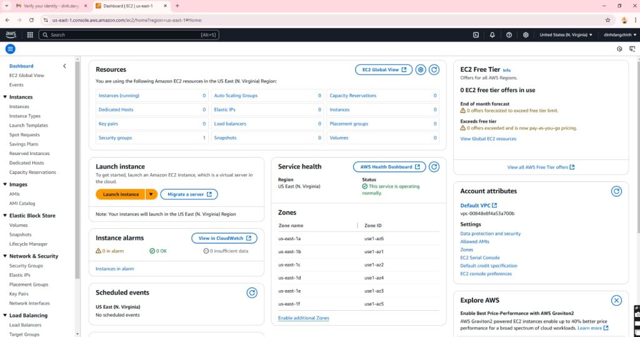Open EC2 Global View in the sidebar
The height and width of the screenshot is (337, 640).
point(26,75)
